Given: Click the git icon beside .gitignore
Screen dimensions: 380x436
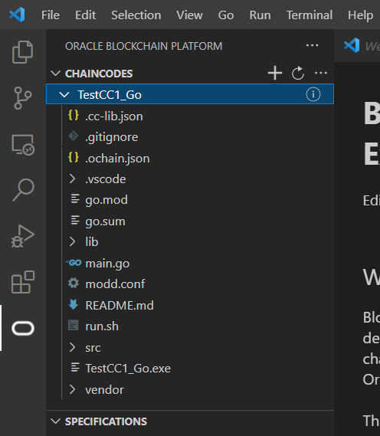Looking at the screenshot, I should coord(74,136).
